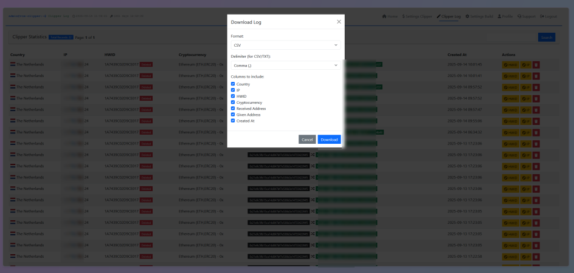Click Cancel in Download Log dialog

[307, 140]
